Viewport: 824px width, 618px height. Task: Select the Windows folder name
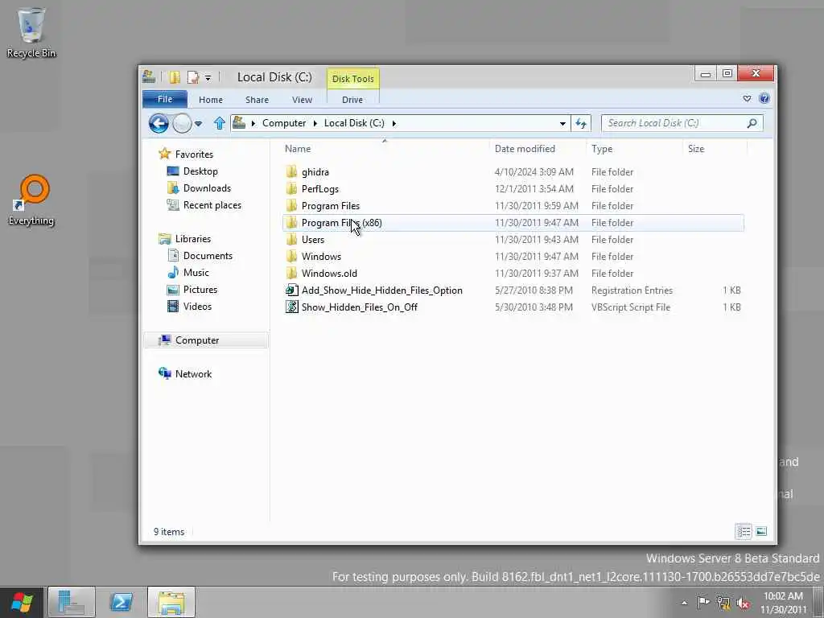[x=321, y=257]
